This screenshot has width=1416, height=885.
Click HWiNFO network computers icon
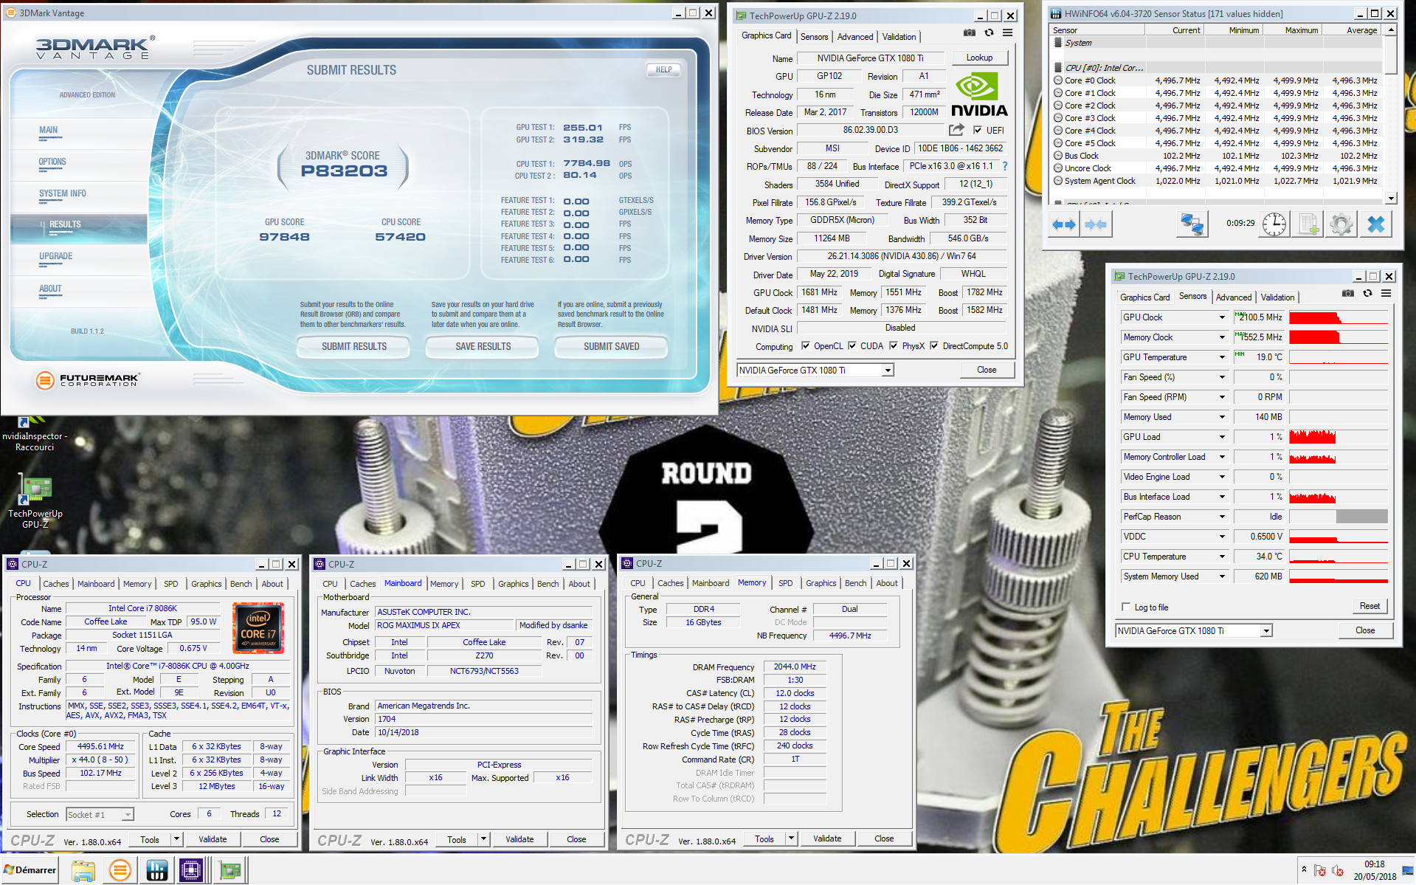(x=1192, y=224)
